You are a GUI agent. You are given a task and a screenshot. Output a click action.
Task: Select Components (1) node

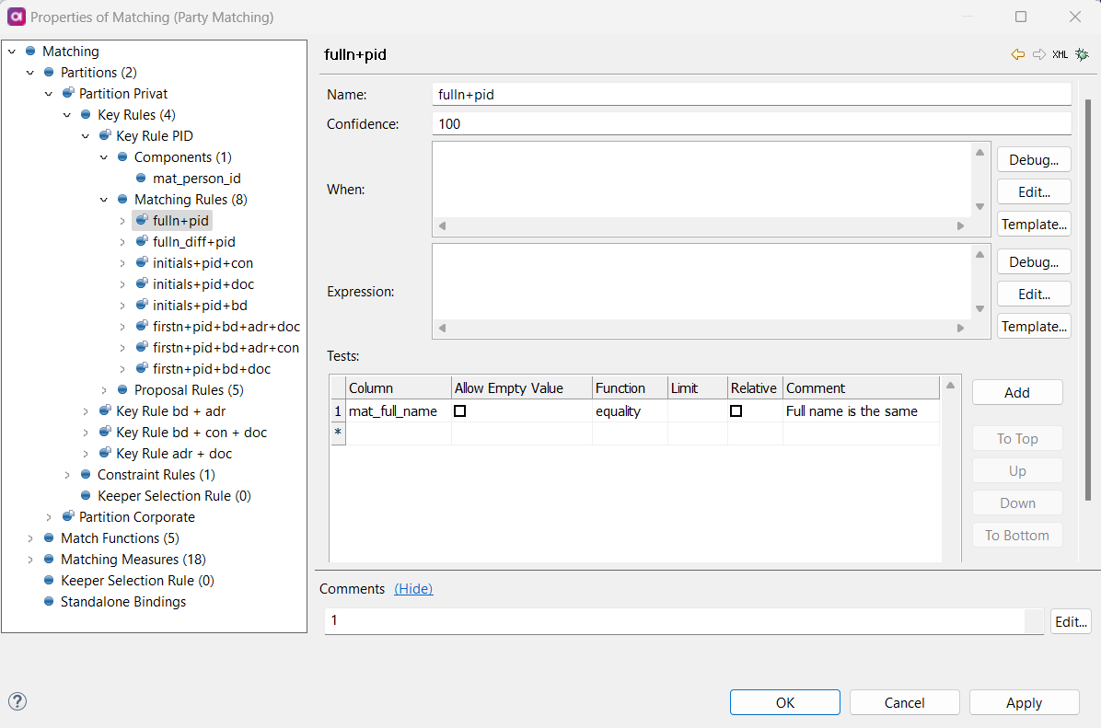coord(182,156)
